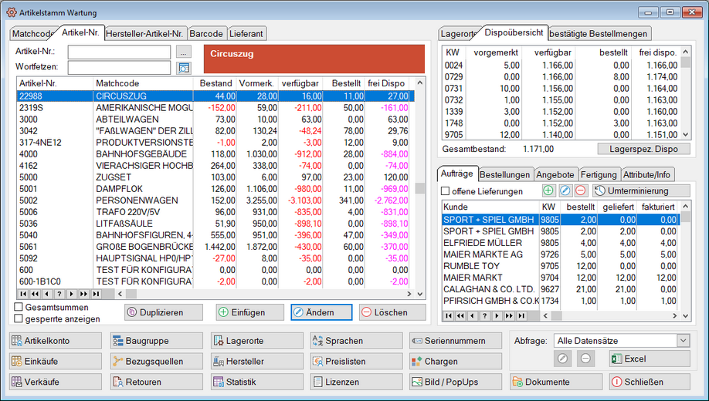Click the grey edit query icon
The width and height of the screenshot is (709, 401).
563,359
